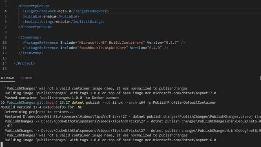Open the OUTPUT panel tab
This screenshot has height=147, width=261.
coord(27,78)
